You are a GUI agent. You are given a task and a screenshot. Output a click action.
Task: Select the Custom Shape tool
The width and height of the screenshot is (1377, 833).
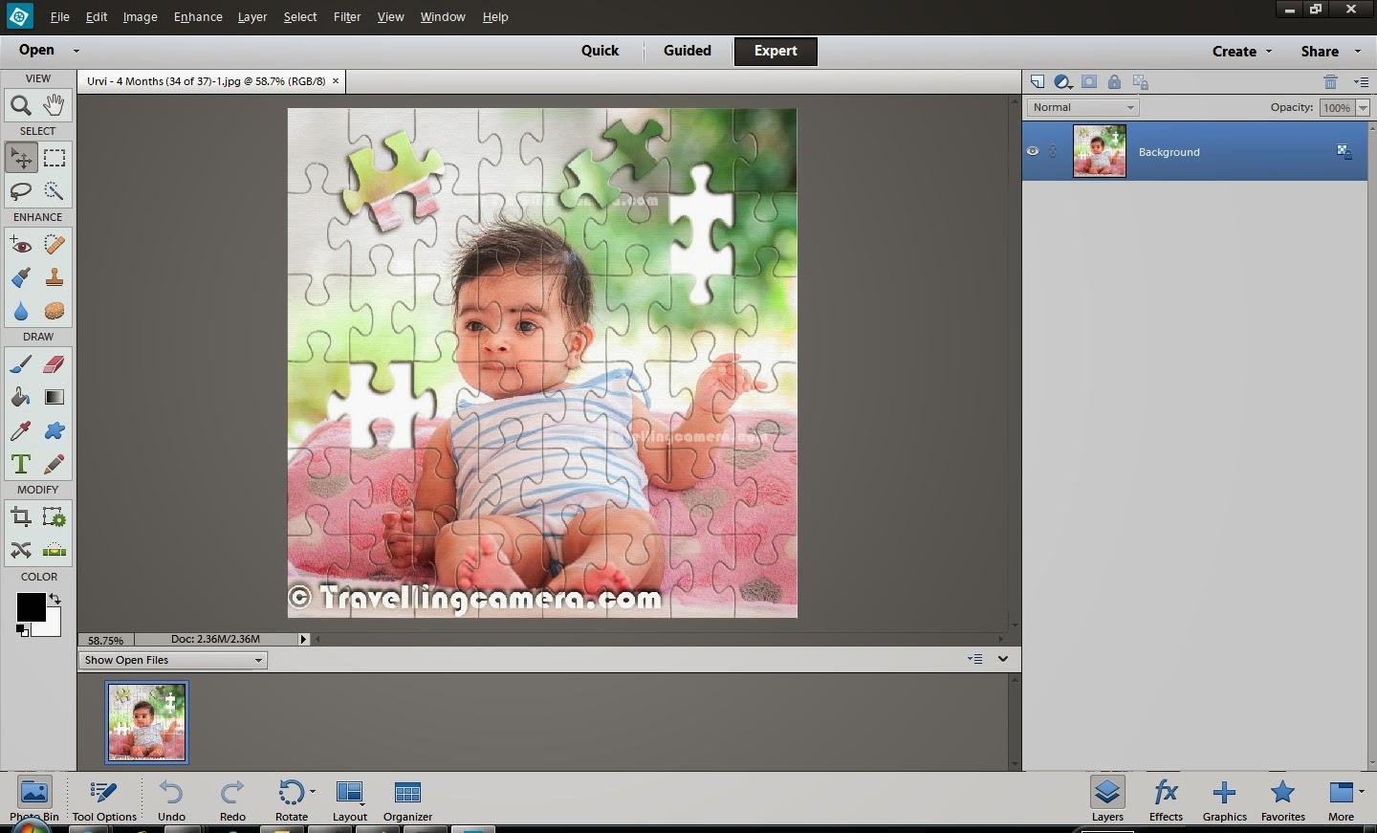[x=55, y=431]
